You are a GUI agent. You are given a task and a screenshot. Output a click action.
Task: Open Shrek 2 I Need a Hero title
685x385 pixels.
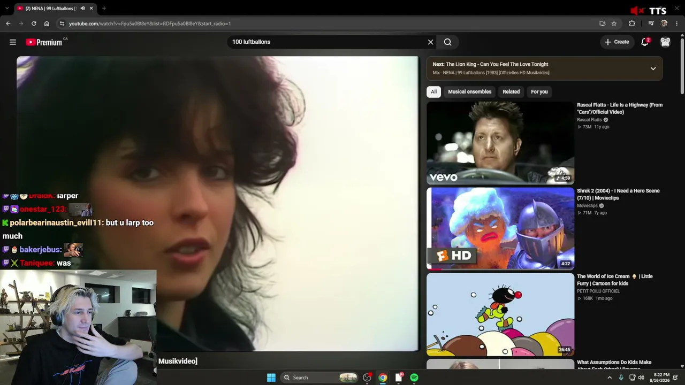618,194
